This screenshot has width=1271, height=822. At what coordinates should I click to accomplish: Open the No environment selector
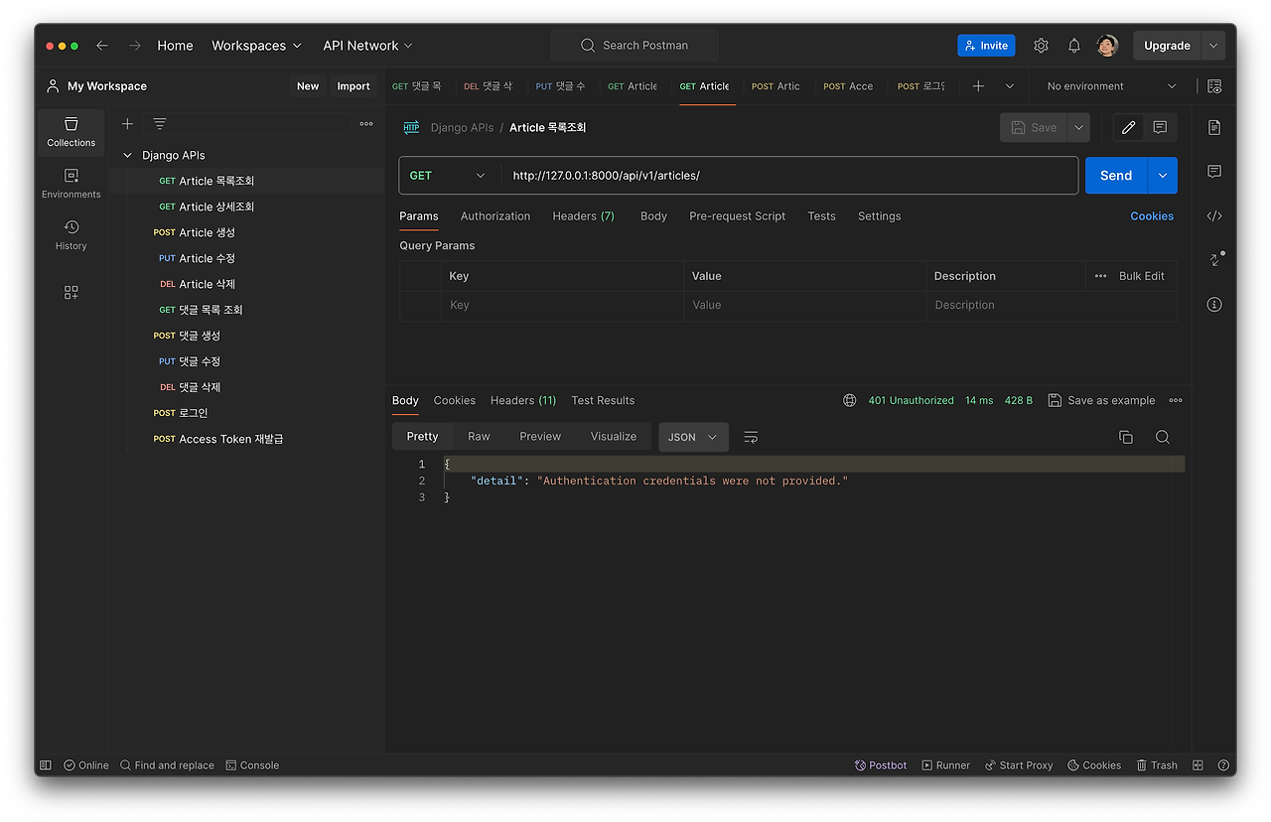pyautogui.click(x=1111, y=86)
